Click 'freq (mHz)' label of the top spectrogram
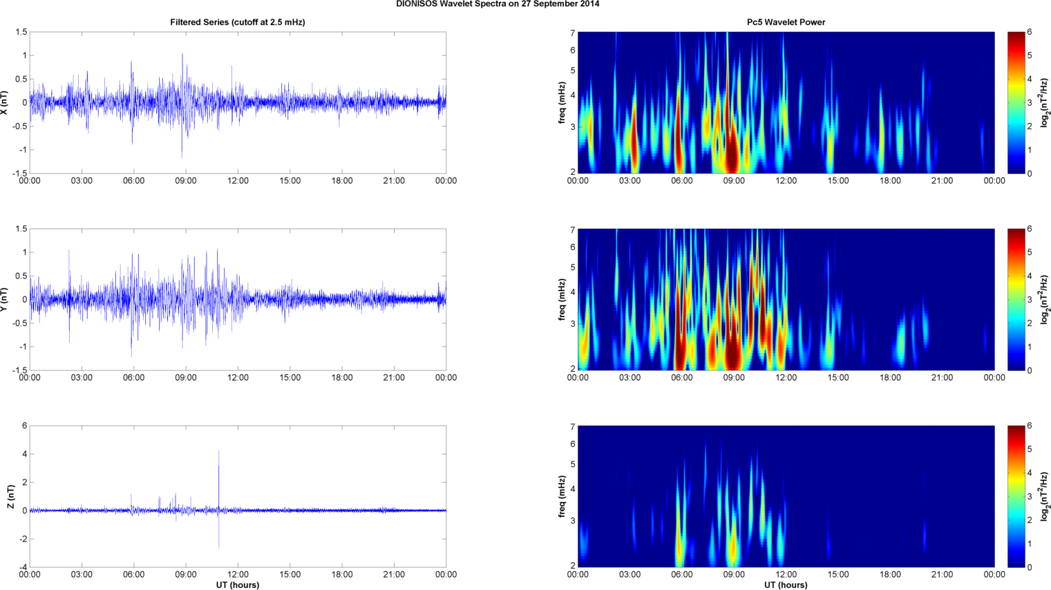 coord(562,102)
